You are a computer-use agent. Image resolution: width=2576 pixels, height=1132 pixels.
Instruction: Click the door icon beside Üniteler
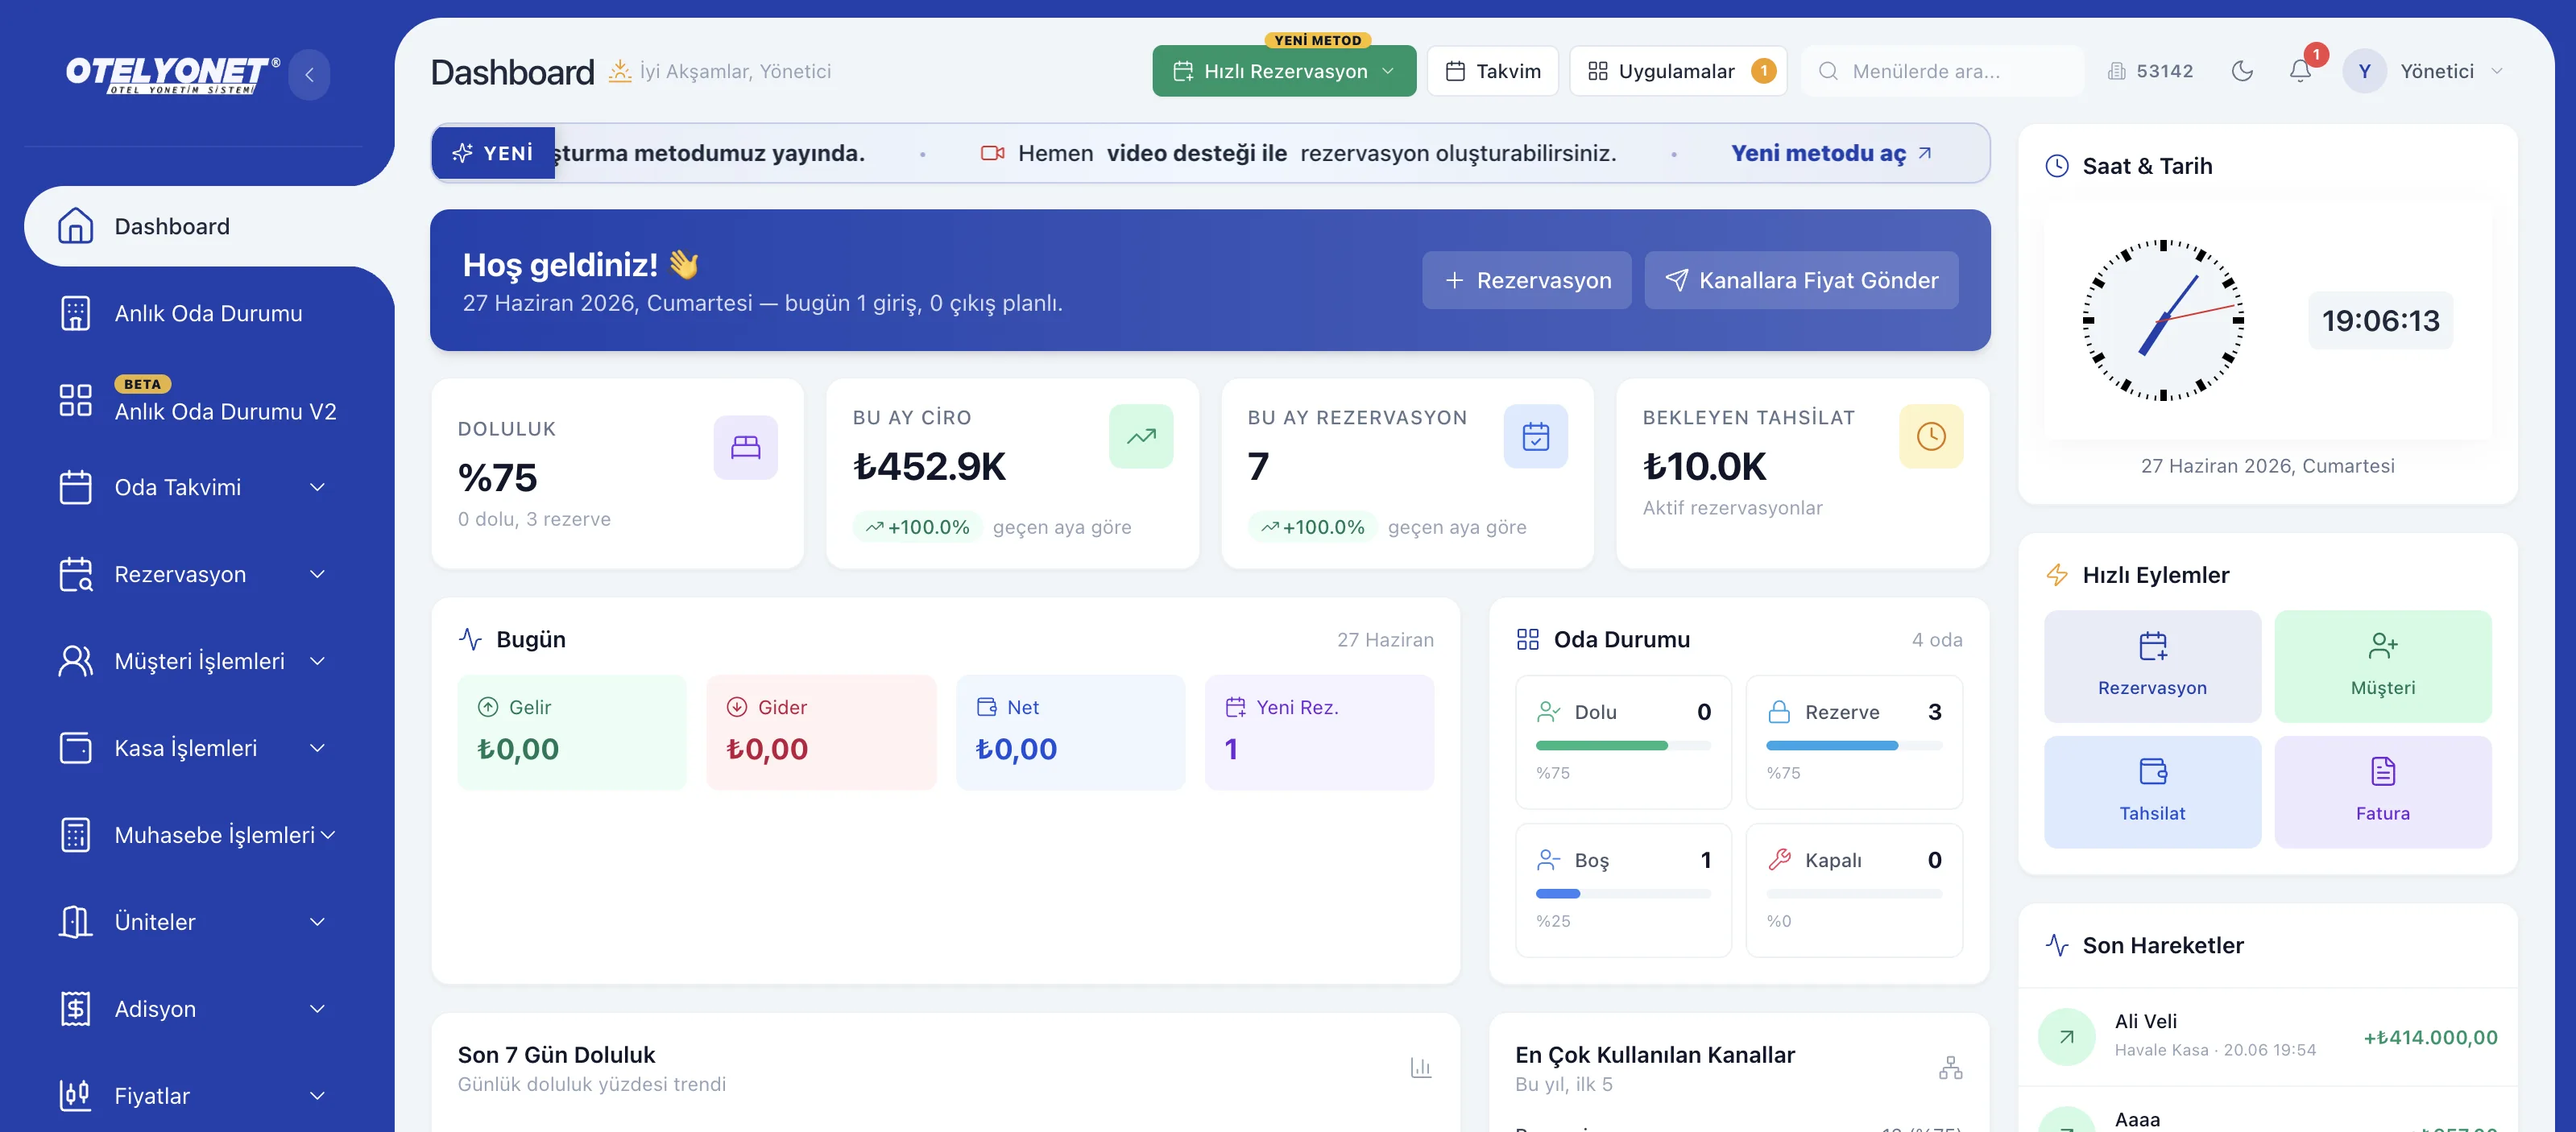(75, 922)
